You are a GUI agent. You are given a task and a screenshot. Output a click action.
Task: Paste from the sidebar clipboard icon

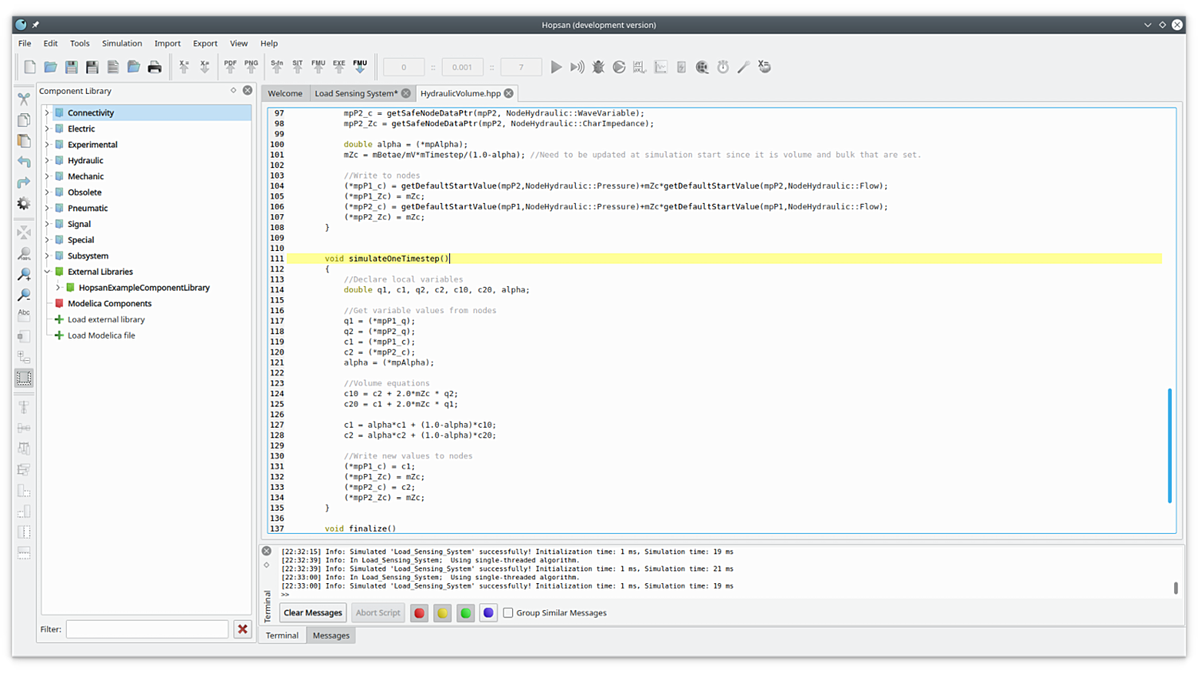(x=24, y=141)
